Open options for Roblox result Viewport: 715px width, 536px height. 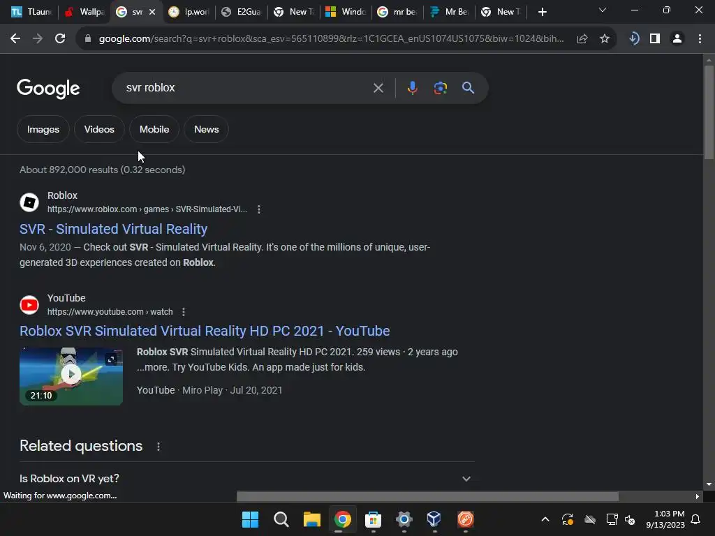[259, 209]
